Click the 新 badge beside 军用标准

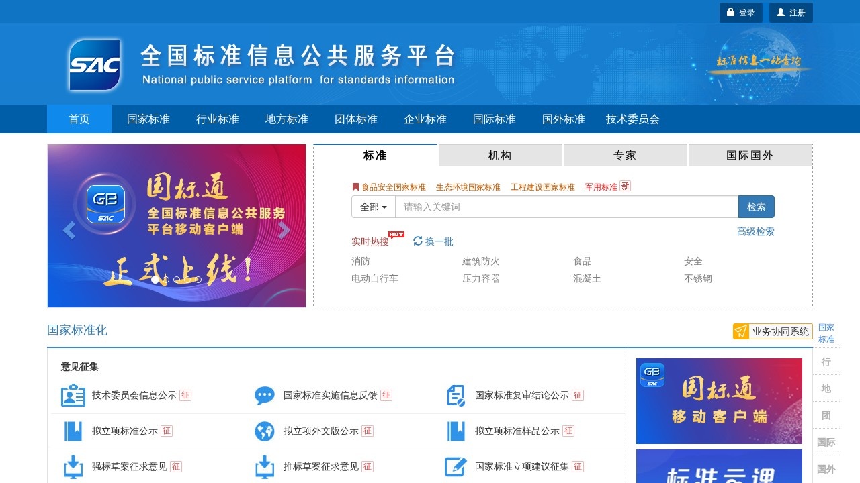click(626, 186)
